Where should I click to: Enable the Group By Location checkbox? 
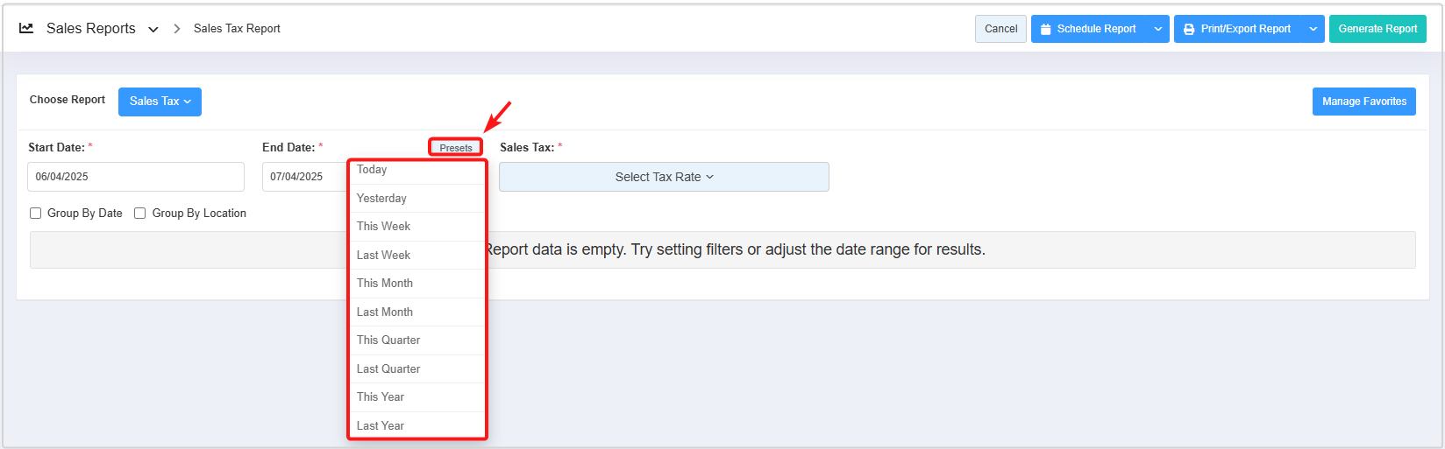tap(139, 213)
